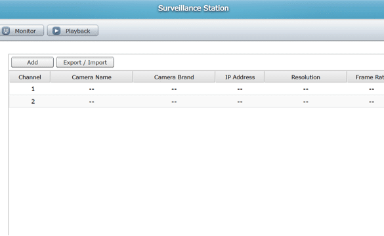Click the Camera Name column header
Image resolution: width=384 pixels, height=236 pixels.
coord(92,77)
